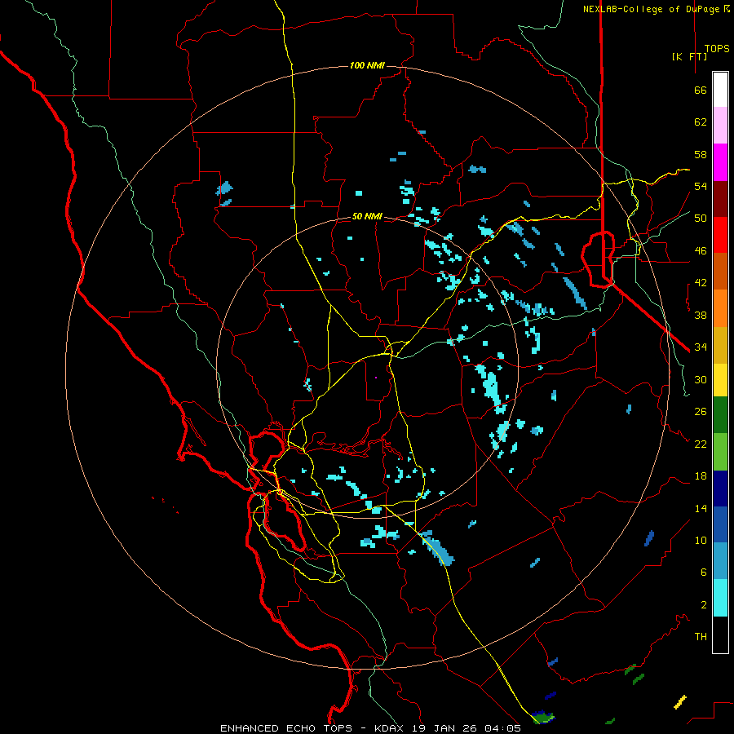This screenshot has width=734, height=734.
Task: Click the TOPS legend heading
Action: pos(717,49)
